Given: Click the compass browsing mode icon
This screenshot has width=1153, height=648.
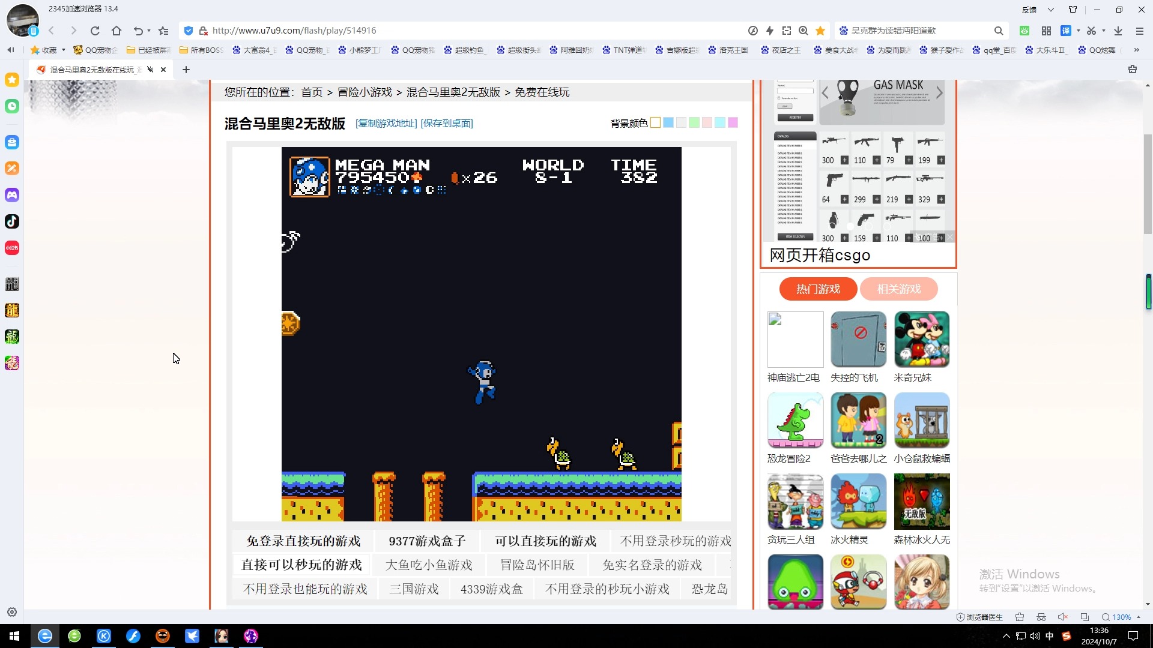Looking at the screenshot, I should tap(753, 31).
